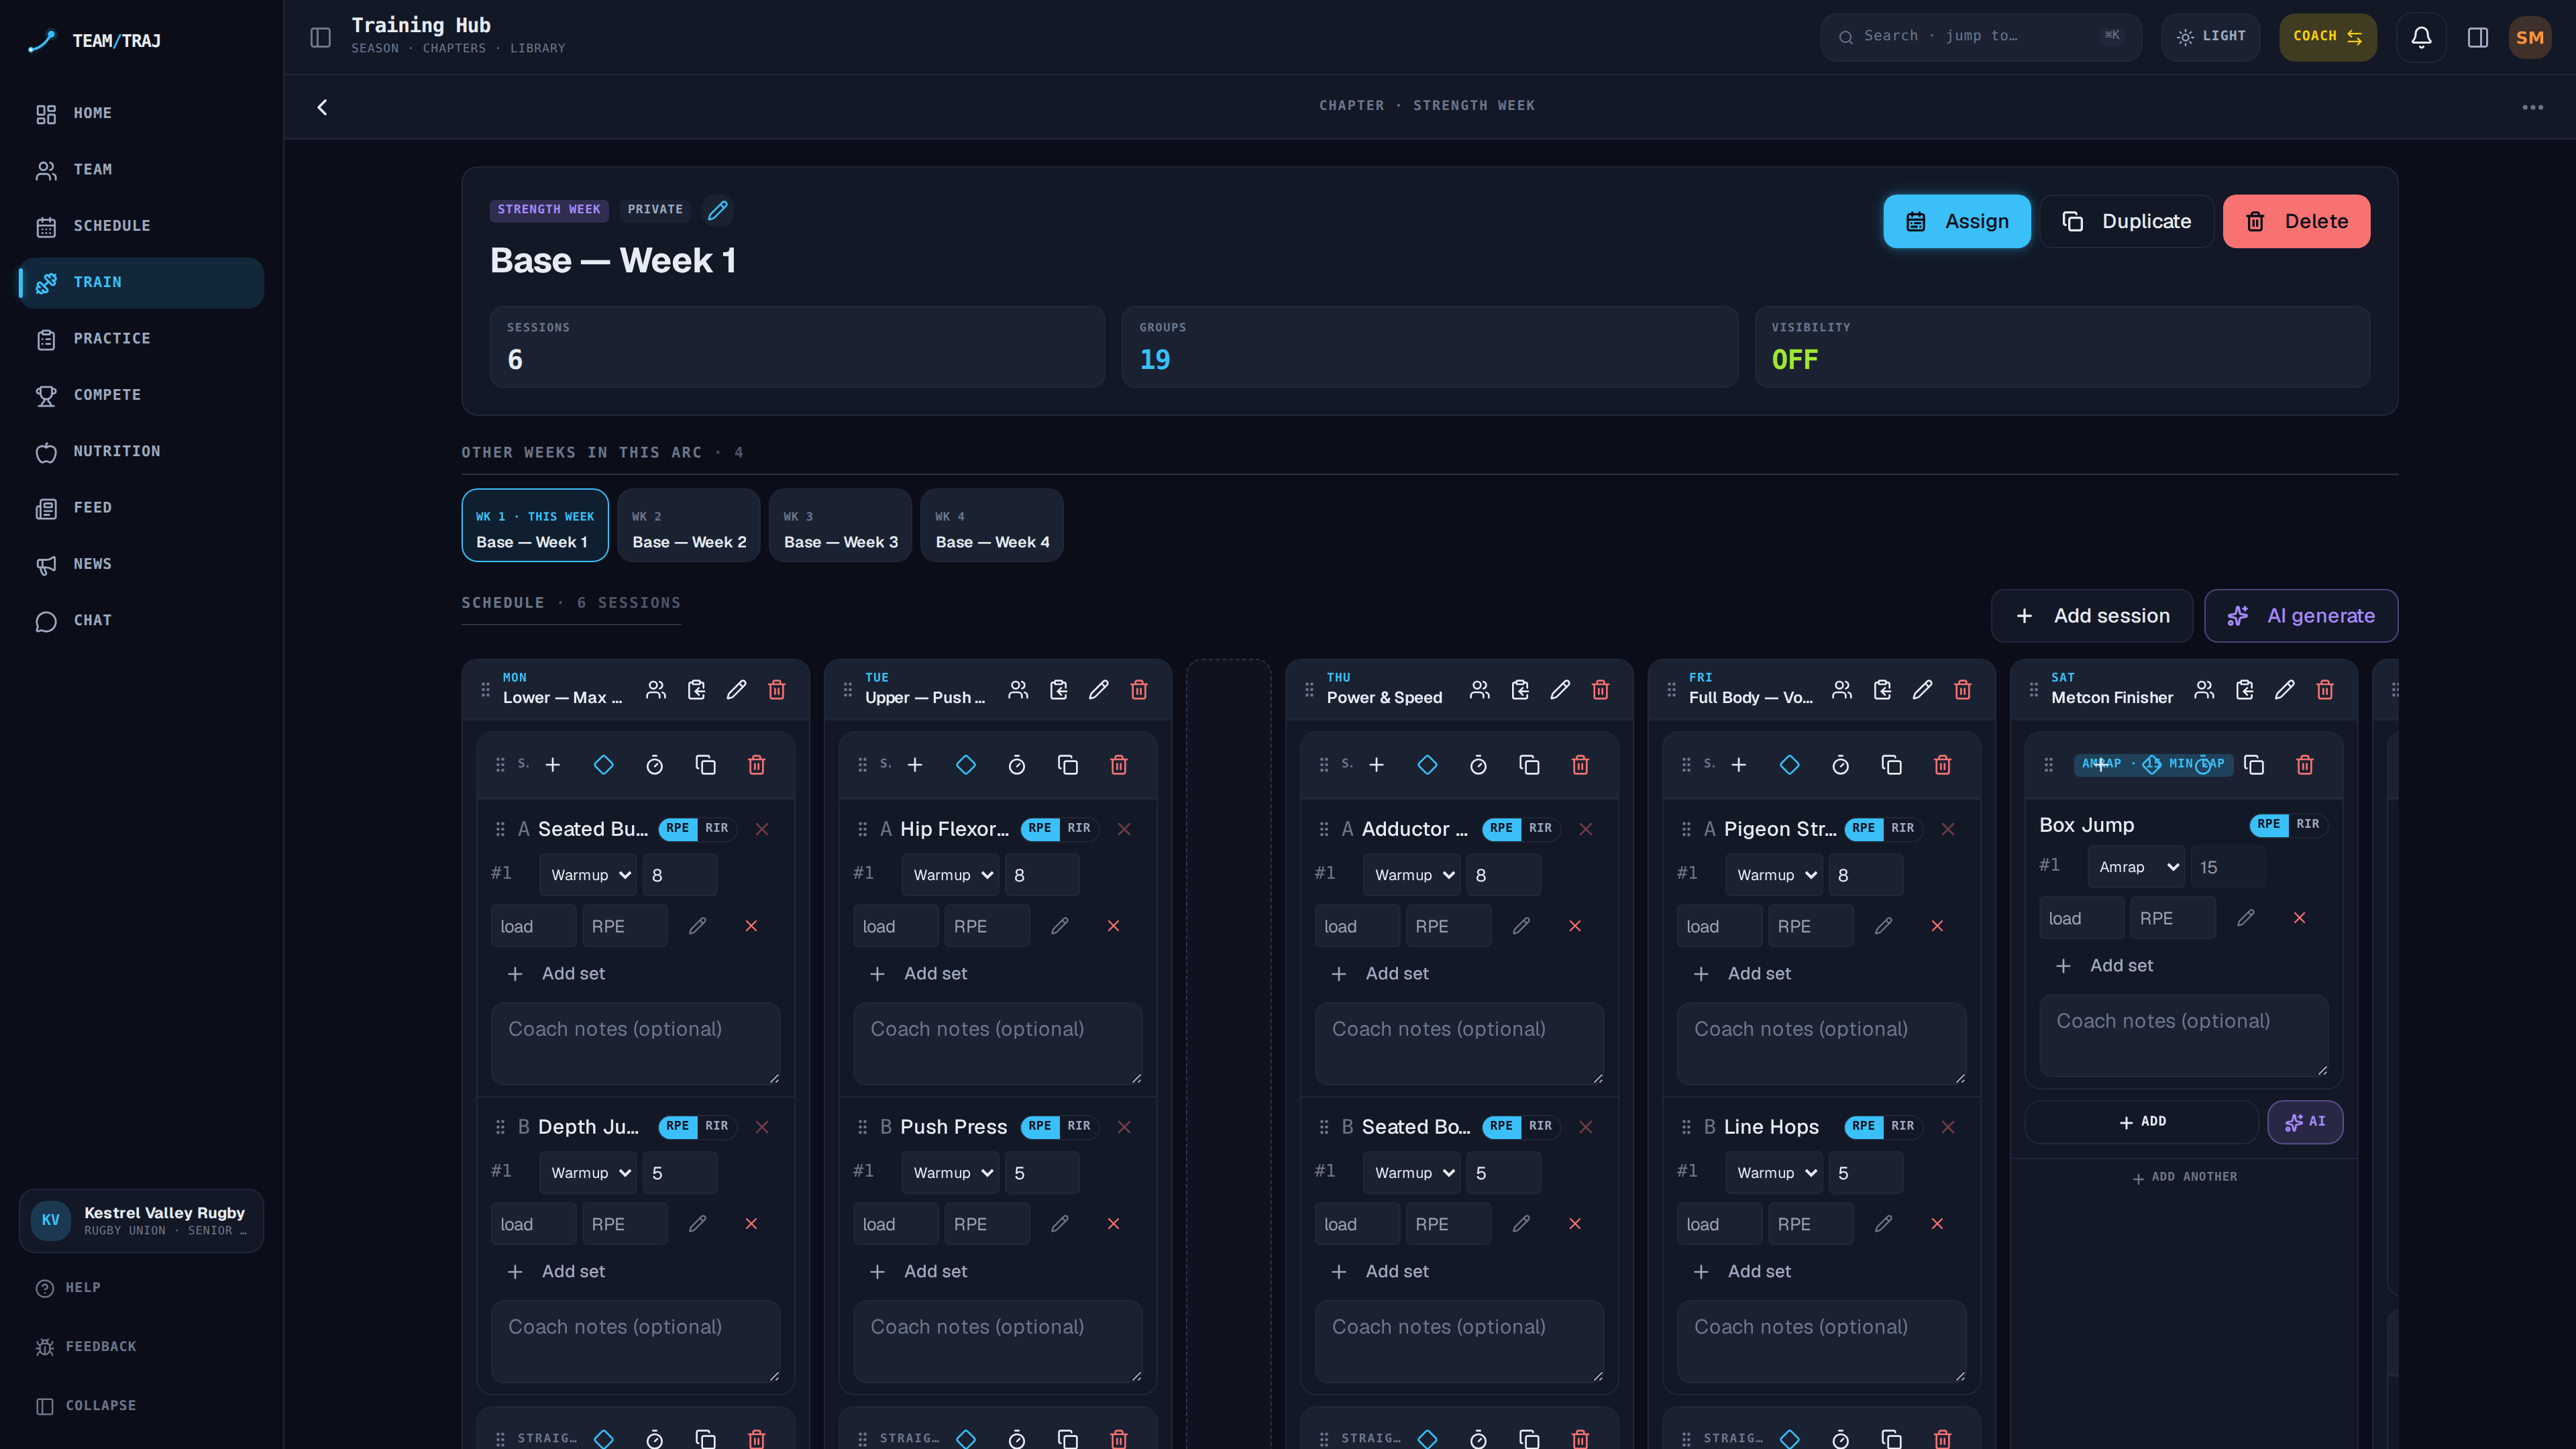2576x1449 pixels.
Task: Edit week details with pencil next to PRIVATE
Action: click(718, 210)
